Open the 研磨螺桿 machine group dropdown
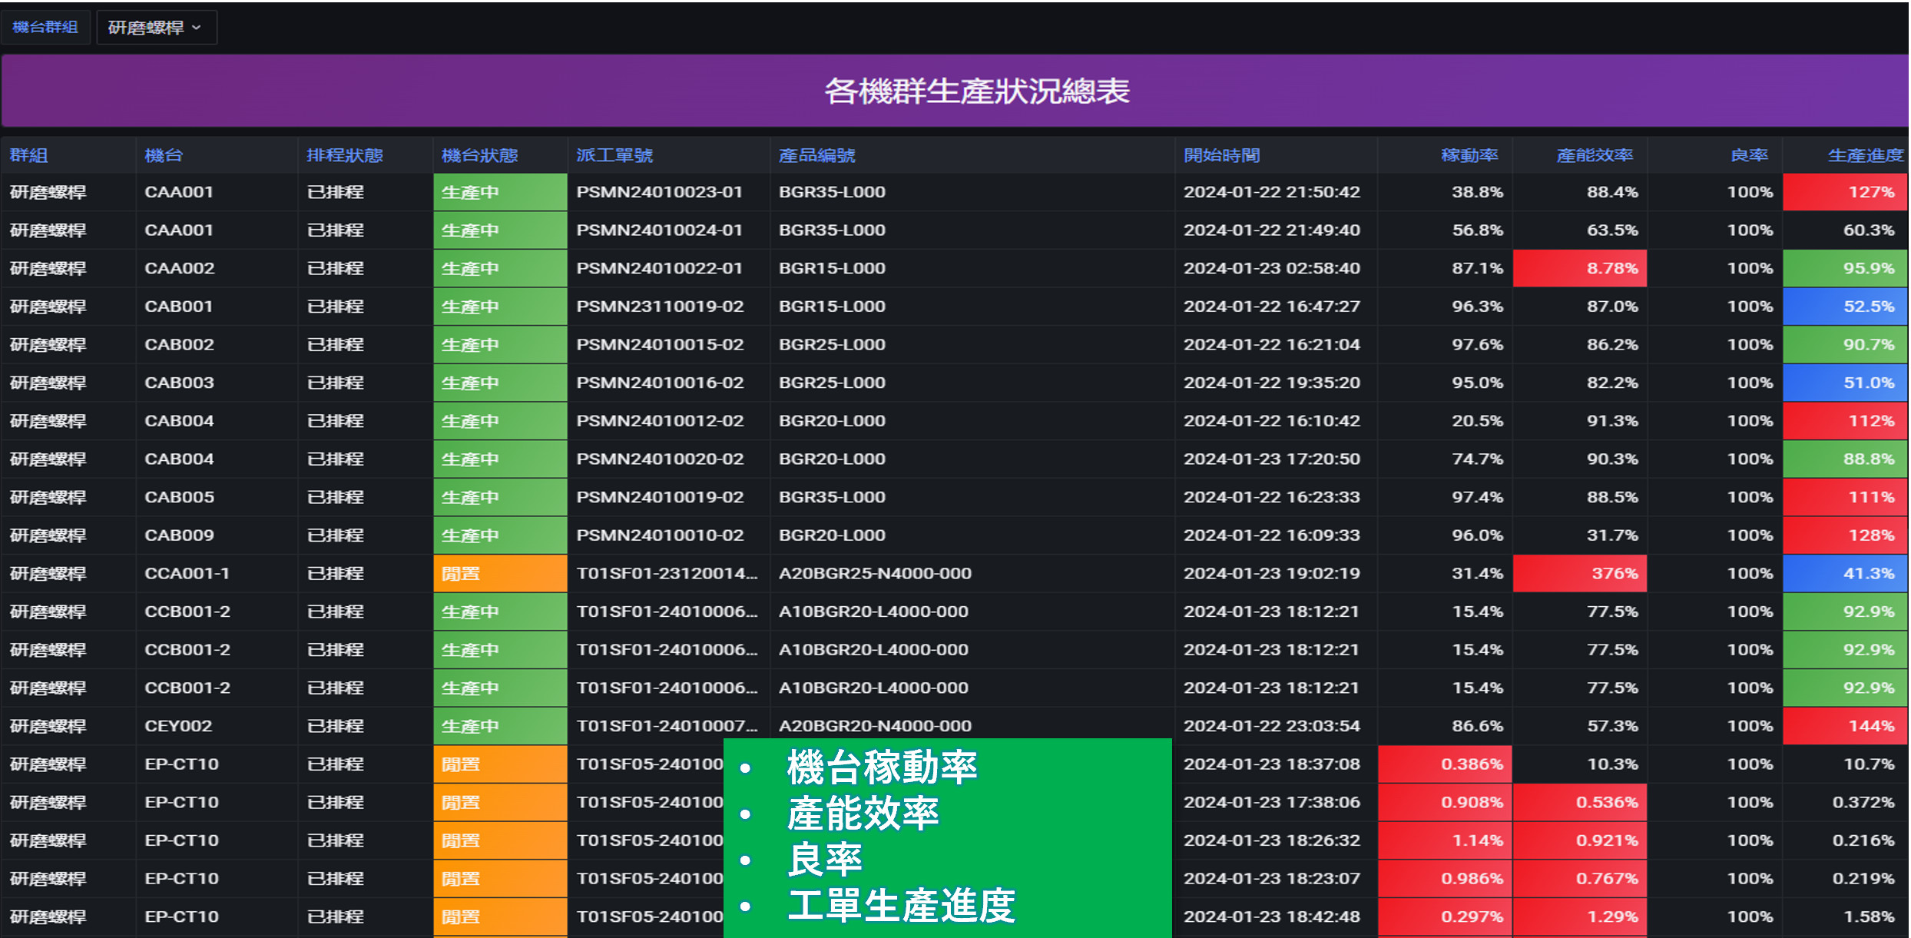Viewport: 1911px width, 938px height. [x=156, y=28]
